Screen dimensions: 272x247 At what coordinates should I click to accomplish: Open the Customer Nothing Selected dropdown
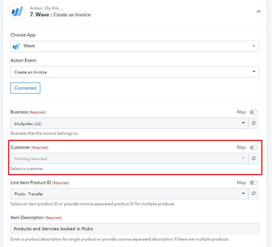129,158
